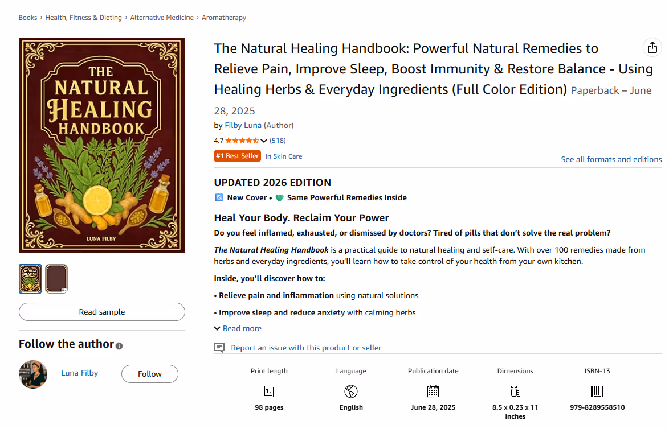Viewport: 669px width, 429px height.
Task: Click the calendar icon under Publication date
Action: point(433,391)
